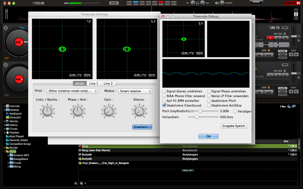Expand the History tree node

pos(4,125)
